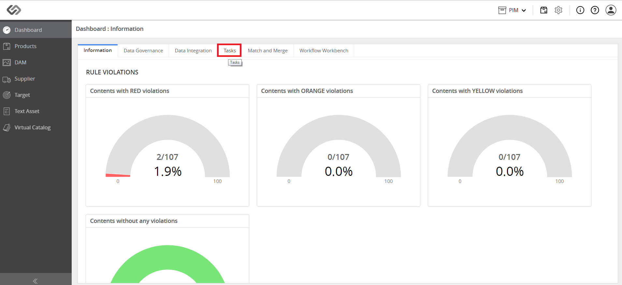Switch to Workflow Workbench tab
Image resolution: width=622 pixels, height=285 pixels.
324,51
